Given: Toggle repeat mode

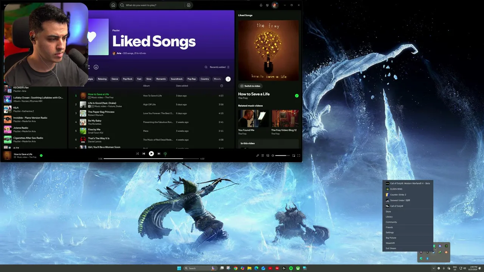Looking at the screenshot, I should coord(165,154).
